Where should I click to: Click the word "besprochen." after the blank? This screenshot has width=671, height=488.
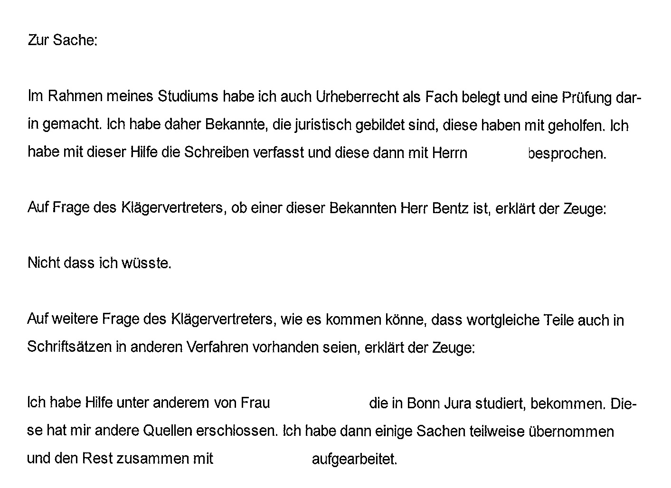click(567, 154)
